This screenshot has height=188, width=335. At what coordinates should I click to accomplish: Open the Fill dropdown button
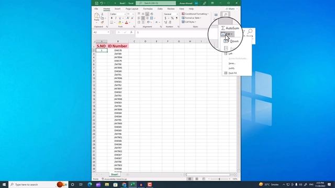pos(227,34)
